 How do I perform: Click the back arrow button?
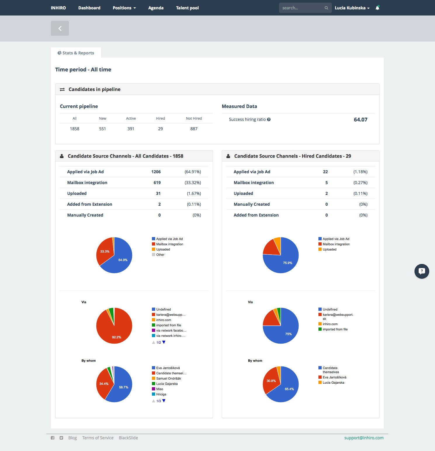(x=60, y=28)
